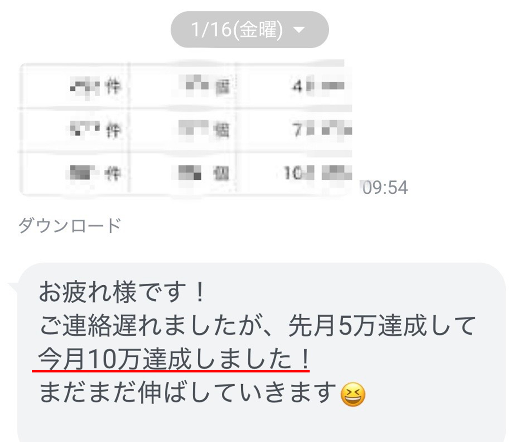Click the 09:54 message timestamp

[385, 187]
